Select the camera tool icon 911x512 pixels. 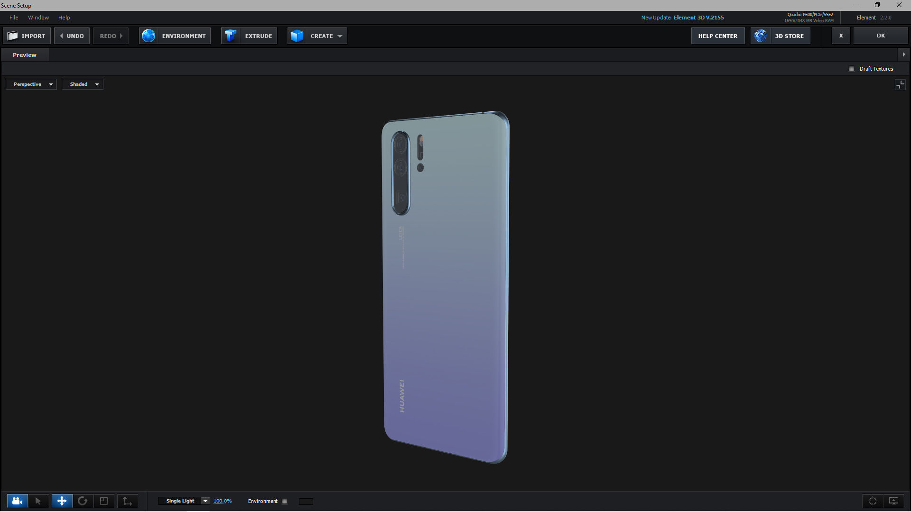click(x=18, y=501)
